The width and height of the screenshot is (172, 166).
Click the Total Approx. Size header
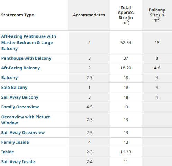click(x=126, y=15)
